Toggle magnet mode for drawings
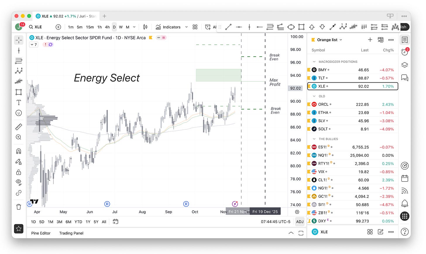This screenshot has height=254, width=426. (19, 151)
